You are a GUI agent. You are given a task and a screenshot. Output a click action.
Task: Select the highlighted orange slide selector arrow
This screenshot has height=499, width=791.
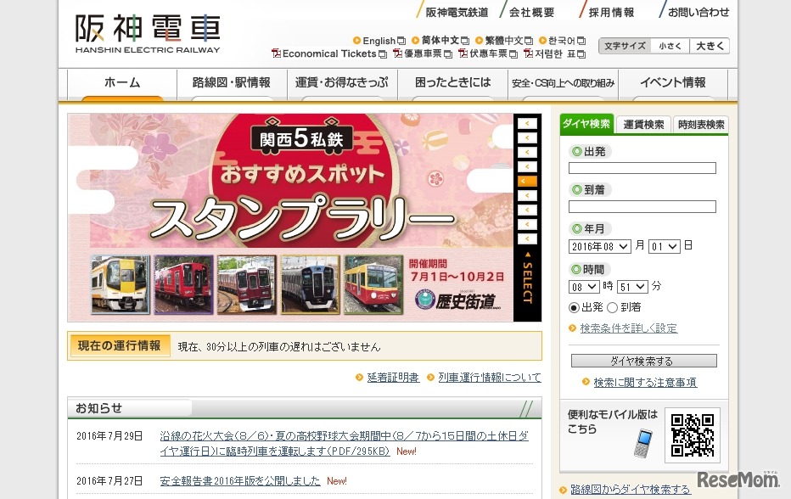[527, 181]
